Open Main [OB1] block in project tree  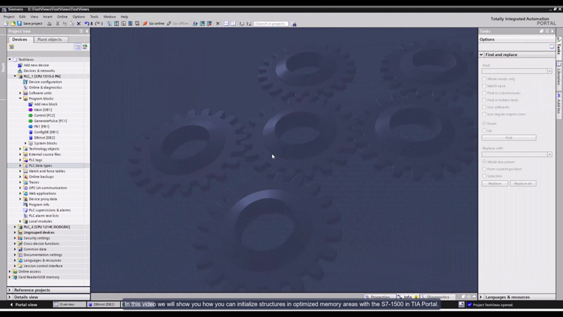tap(43, 110)
